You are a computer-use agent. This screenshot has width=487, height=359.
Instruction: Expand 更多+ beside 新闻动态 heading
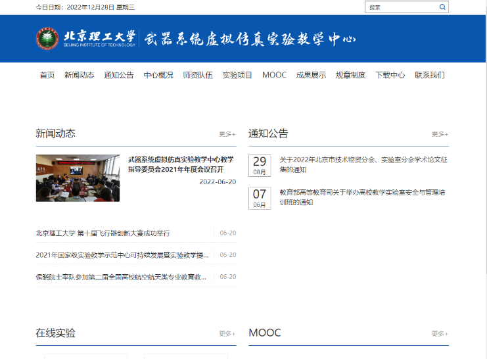[227, 134]
